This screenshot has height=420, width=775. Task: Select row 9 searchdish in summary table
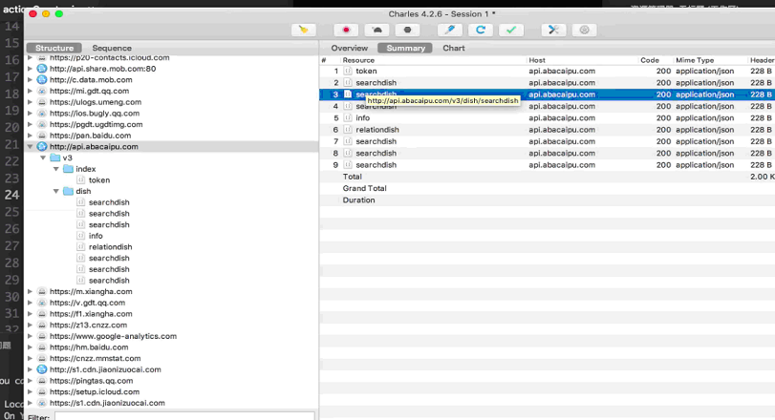click(x=548, y=165)
